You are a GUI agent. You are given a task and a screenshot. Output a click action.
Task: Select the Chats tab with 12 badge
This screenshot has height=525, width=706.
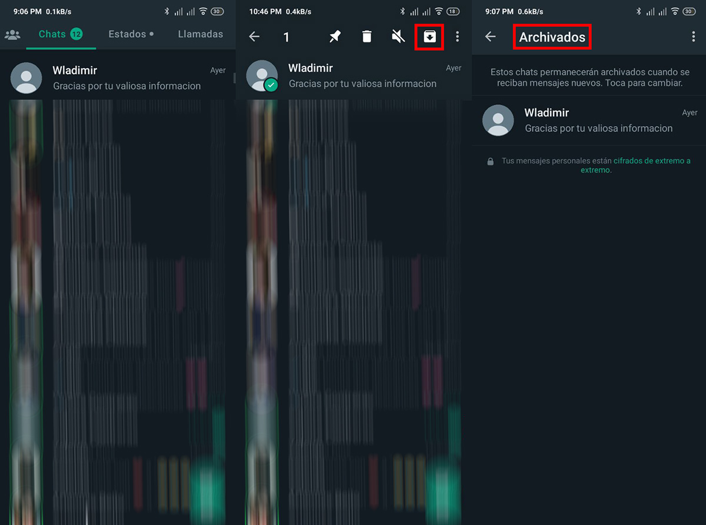[x=60, y=34]
